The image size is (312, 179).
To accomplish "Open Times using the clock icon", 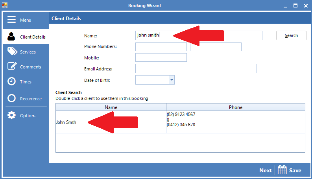I will pos(12,81).
